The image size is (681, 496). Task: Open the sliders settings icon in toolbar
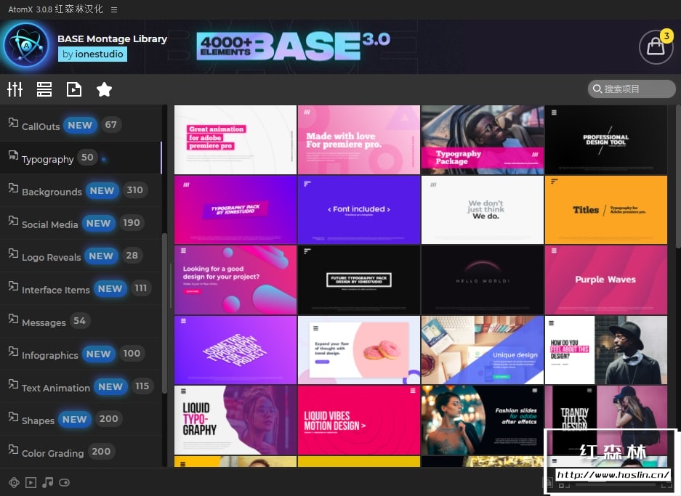point(15,89)
